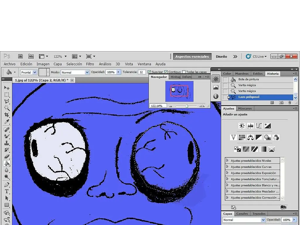Image resolution: width=300 pixels, height=225 pixels.
Task: Select the Move tool
Action: 7,88
